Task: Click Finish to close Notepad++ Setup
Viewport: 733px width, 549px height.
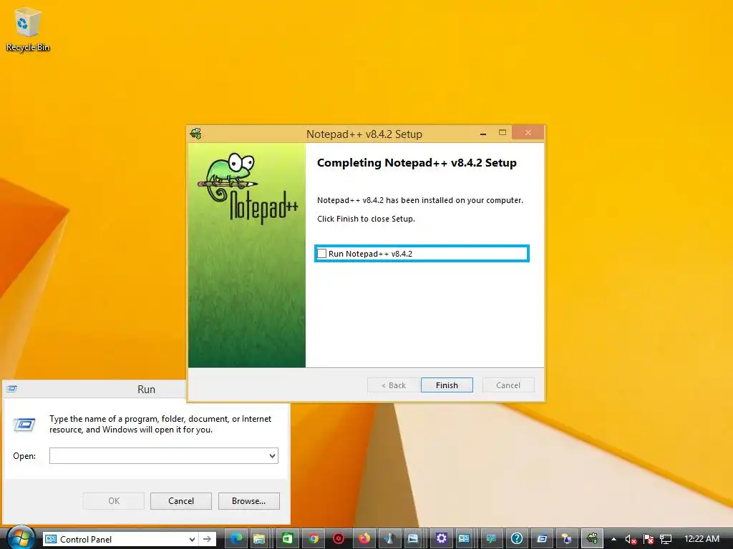Action: click(x=447, y=385)
